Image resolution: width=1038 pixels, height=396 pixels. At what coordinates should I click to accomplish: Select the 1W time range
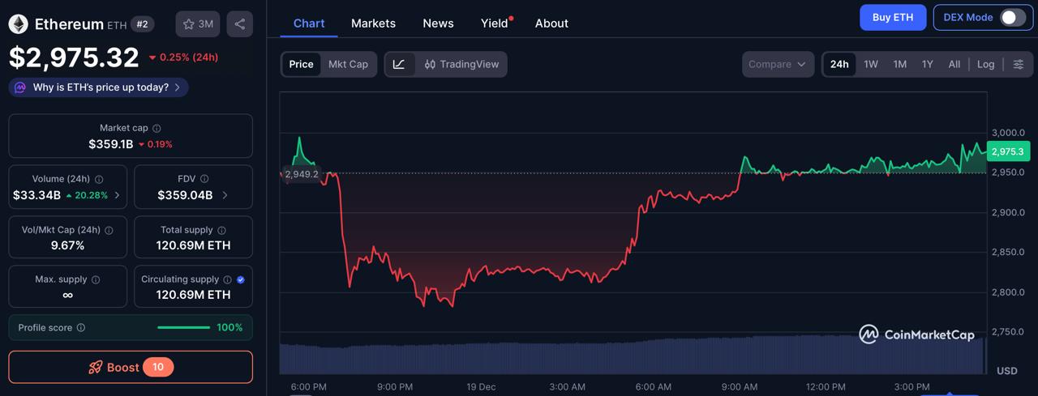pos(871,64)
